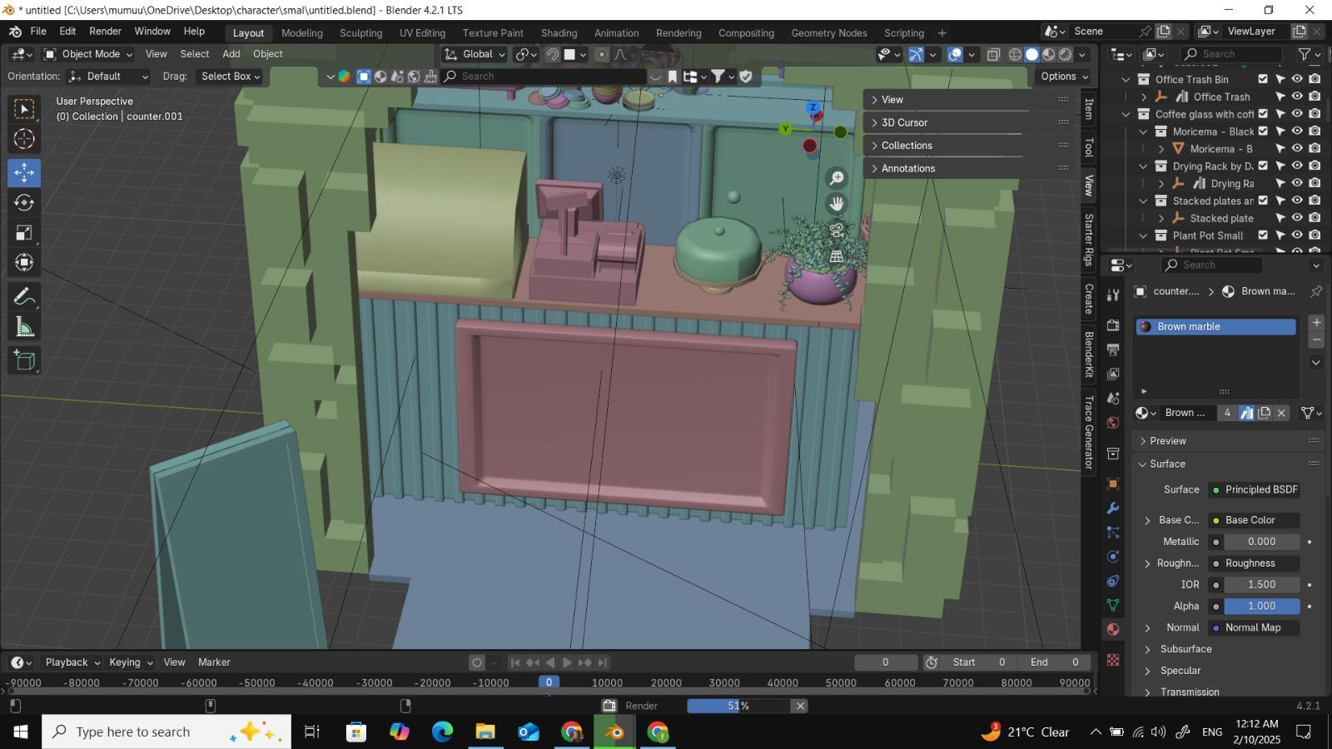Switch to wireframe viewport shading

[1015, 55]
